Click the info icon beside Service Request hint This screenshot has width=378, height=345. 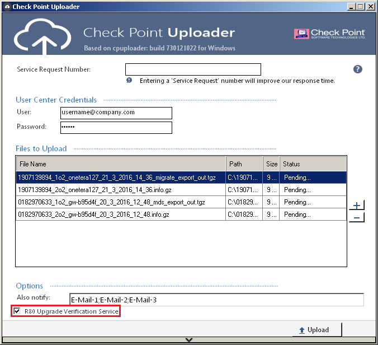129,80
